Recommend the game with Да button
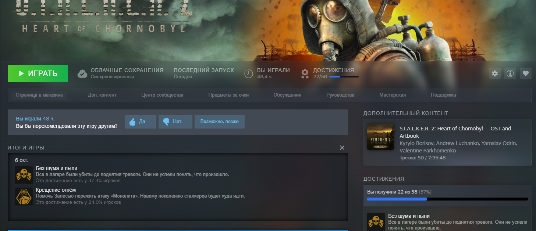This screenshot has height=231, width=536. coord(141,122)
